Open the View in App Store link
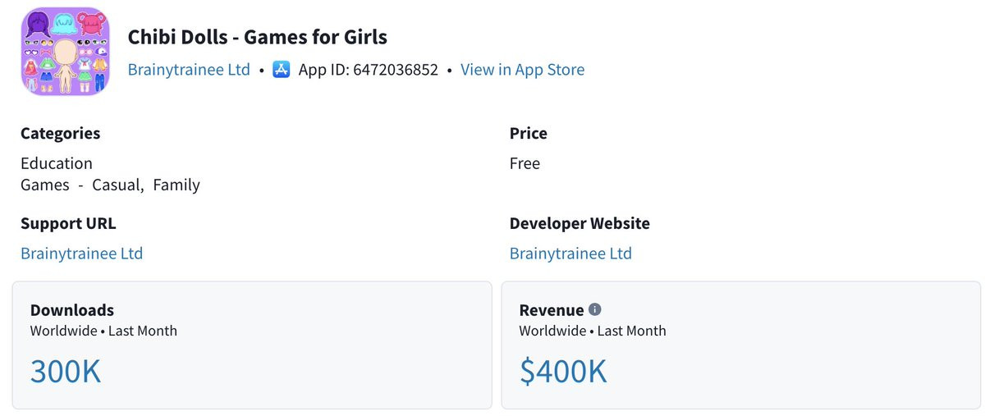 coord(522,70)
